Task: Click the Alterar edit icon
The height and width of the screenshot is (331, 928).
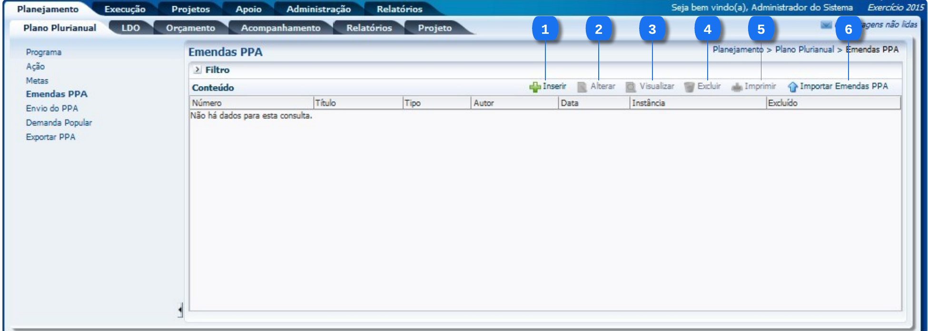Action: [582, 87]
